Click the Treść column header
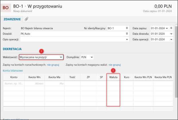This screenshot has height=120, width=178. [x=72, y=77]
